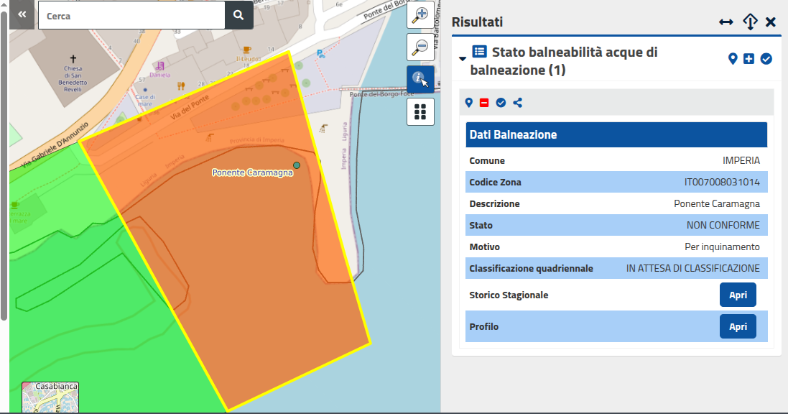Screen dimensions: 788x414
Task: Click the undock panel arrow icon
Action: pos(750,22)
